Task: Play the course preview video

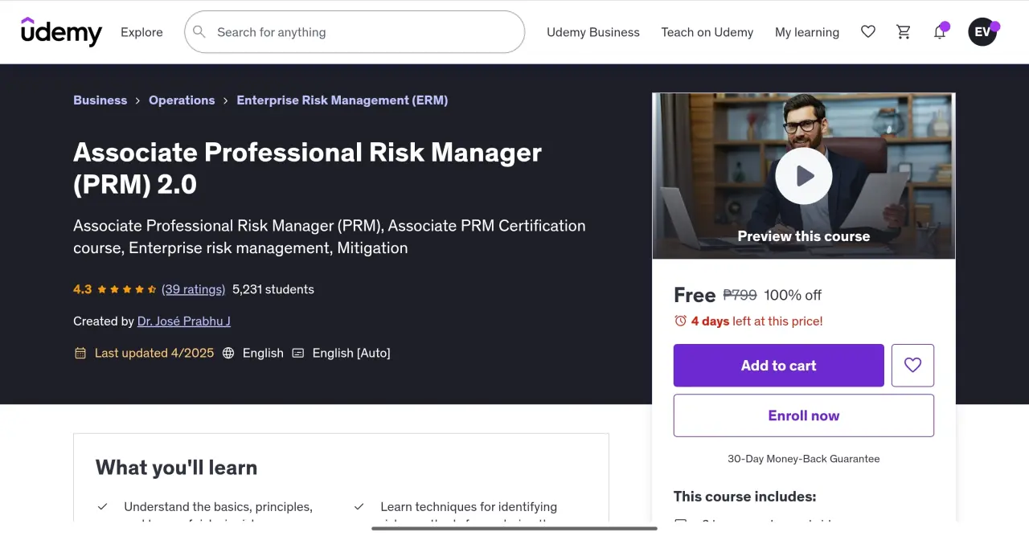Action: pyautogui.click(x=804, y=176)
